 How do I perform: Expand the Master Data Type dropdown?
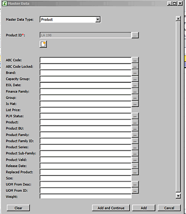pyautogui.click(x=98, y=19)
